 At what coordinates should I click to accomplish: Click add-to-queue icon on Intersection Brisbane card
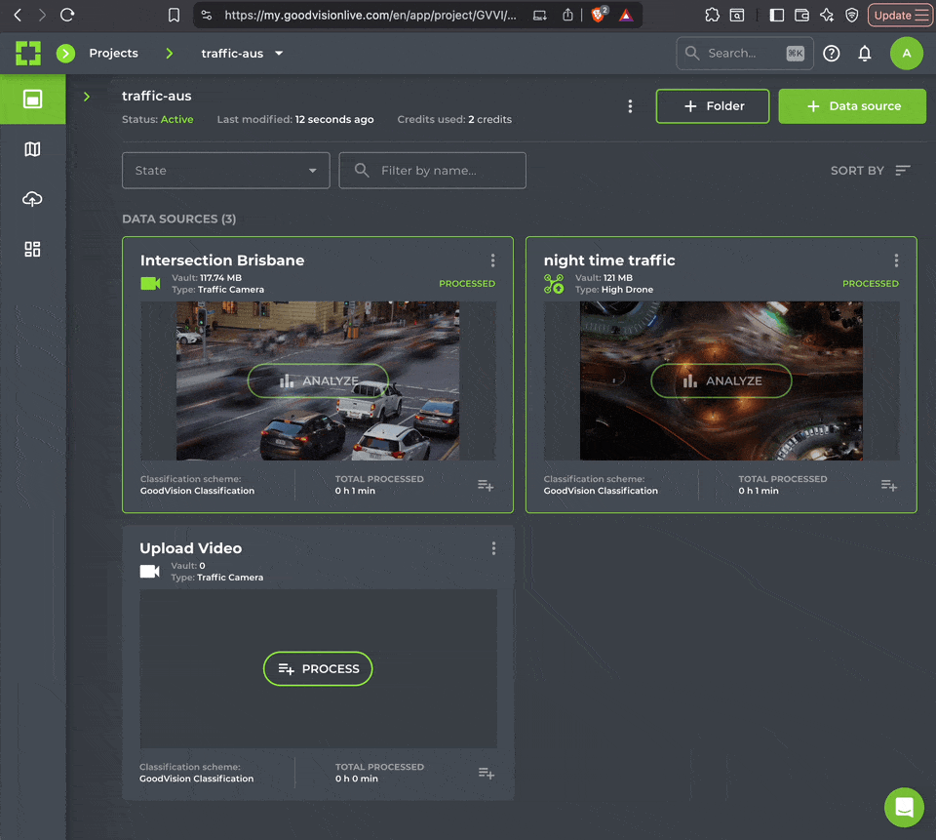[486, 485]
